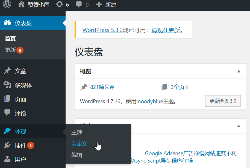The height and width of the screenshot is (168, 250).
Task: Click the pages icon beside 3个页面
Action: pyautogui.click(x=164, y=87)
